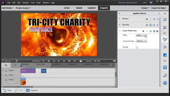Screen dimensions: 170x96
Task: Click the full screen monitor icon near Save
Action: tap(151, 3)
